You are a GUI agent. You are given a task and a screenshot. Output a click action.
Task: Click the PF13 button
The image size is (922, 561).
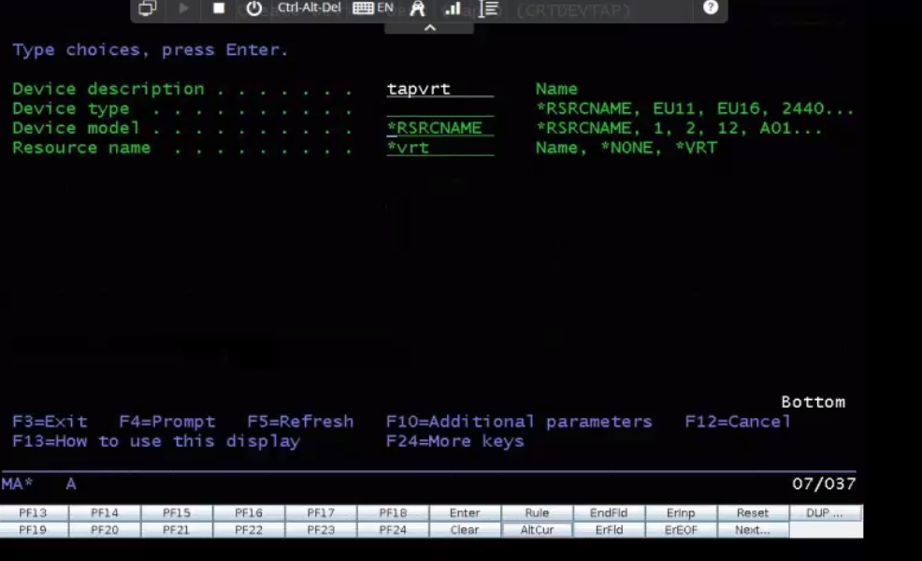click(x=33, y=512)
